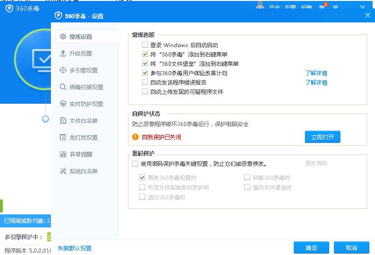
Task: Toggle the 卸载360杀毒时 checkbox
Action: click(247, 177)
